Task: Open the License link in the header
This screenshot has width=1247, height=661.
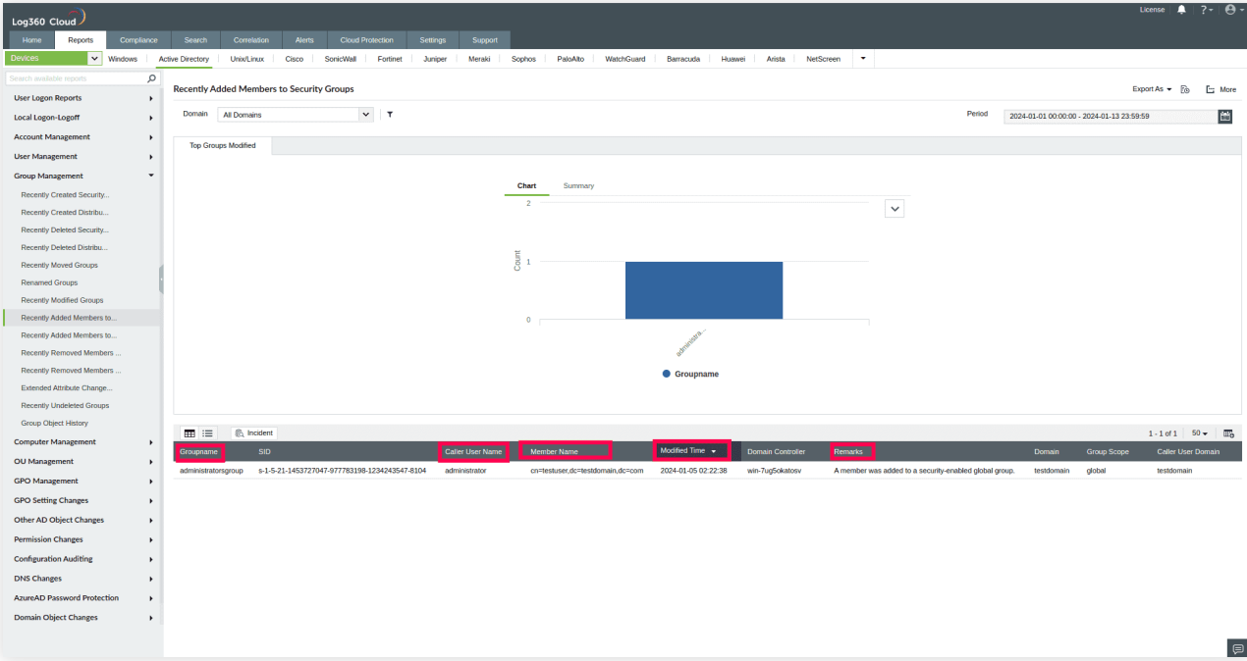Action: click(1152, 10)
